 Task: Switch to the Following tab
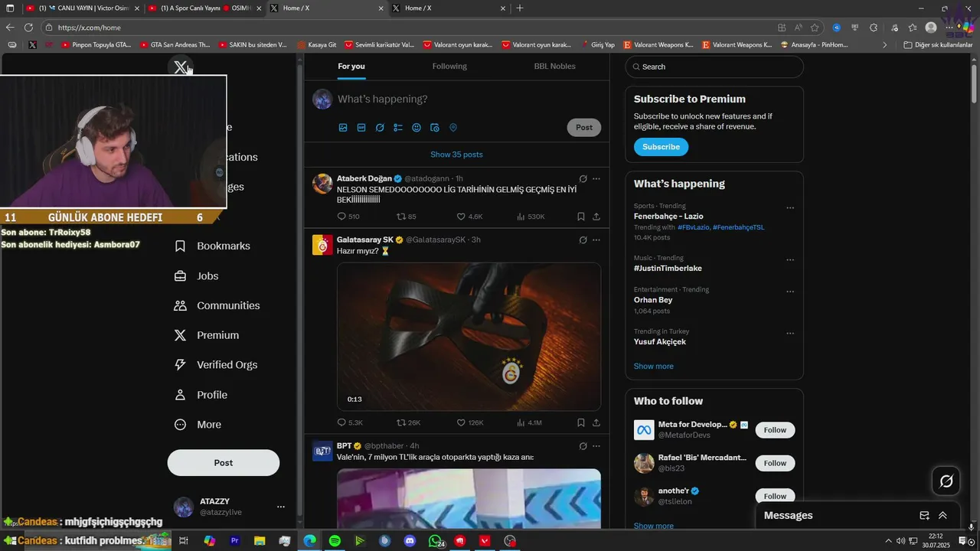[449, 67]
